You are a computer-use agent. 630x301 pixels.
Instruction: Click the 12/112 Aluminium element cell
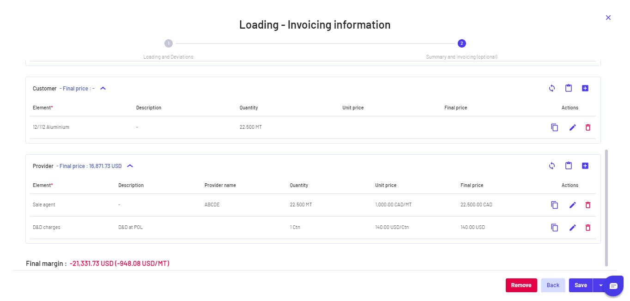point(51,127)
